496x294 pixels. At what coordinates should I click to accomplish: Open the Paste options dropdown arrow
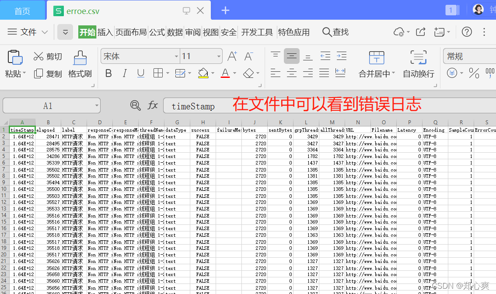point(24,73)
